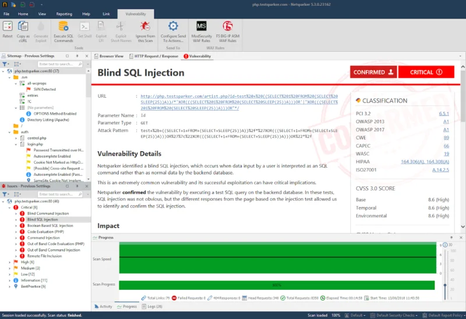Expand the Low issues group

9,274
